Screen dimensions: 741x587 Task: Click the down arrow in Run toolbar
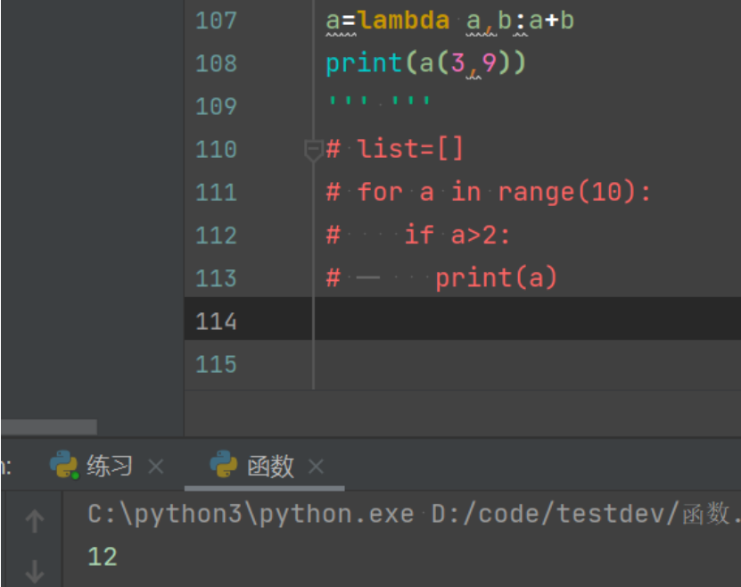(x=35, y=571)
